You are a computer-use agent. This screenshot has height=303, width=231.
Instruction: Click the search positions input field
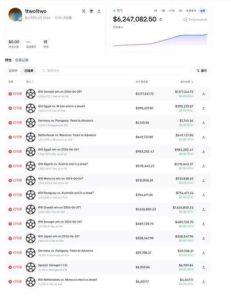(x=115, y=71)
